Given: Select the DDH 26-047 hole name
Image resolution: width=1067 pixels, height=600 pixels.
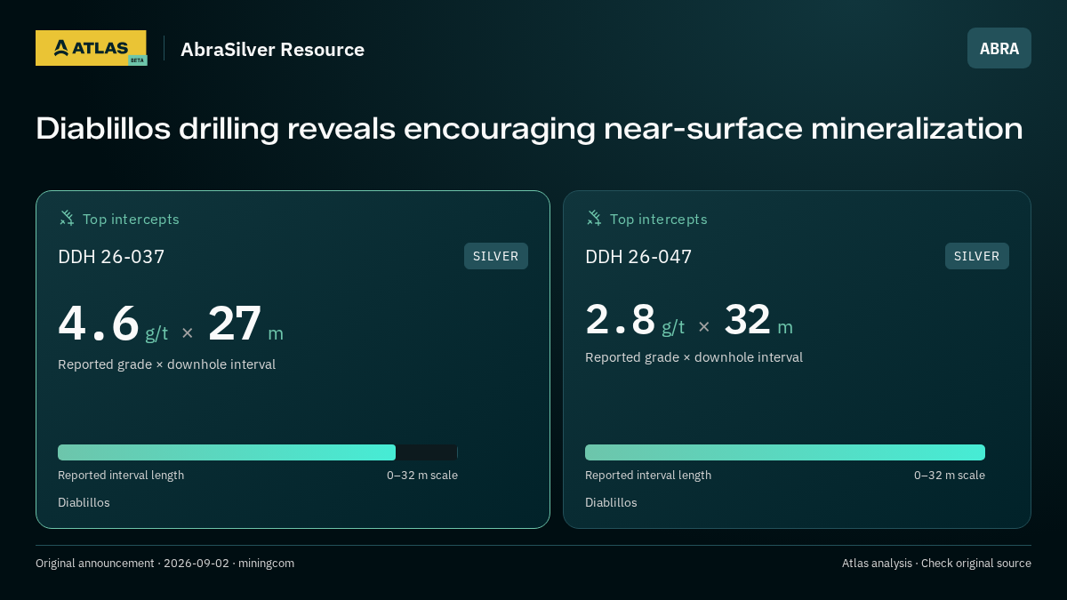Looking at the screenshot, I should (x=638, y=257).
